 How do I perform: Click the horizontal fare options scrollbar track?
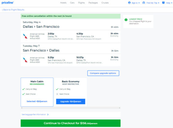pos(70,108)
